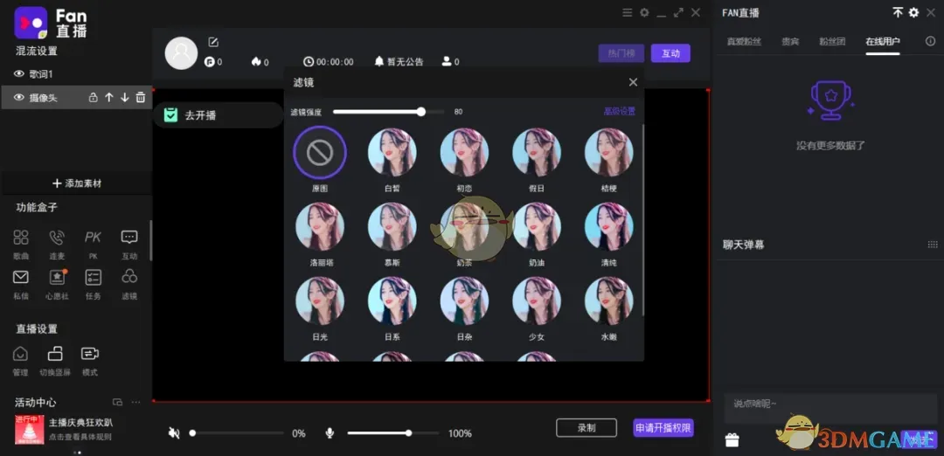Select the 少女 filter thumbnail
The height and width of the screenshot is (456, 944).
tap(537, 301)
